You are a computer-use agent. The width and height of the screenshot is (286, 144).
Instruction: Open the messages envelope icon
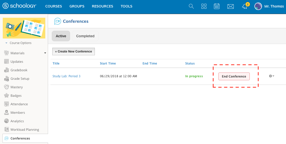230,6
